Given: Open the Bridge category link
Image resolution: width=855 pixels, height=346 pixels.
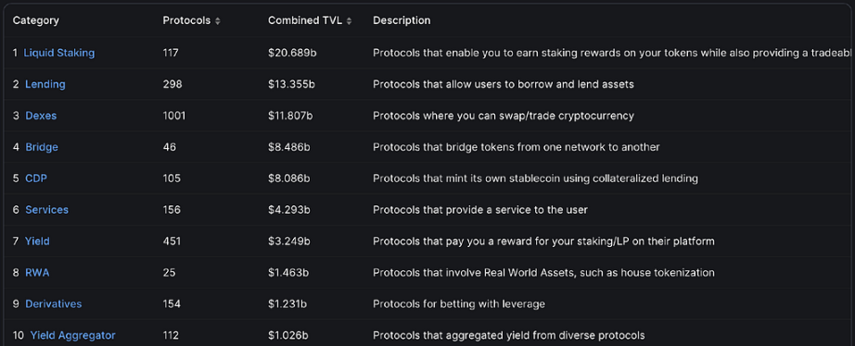Looking at the screenshot, I should coord(42,147).
